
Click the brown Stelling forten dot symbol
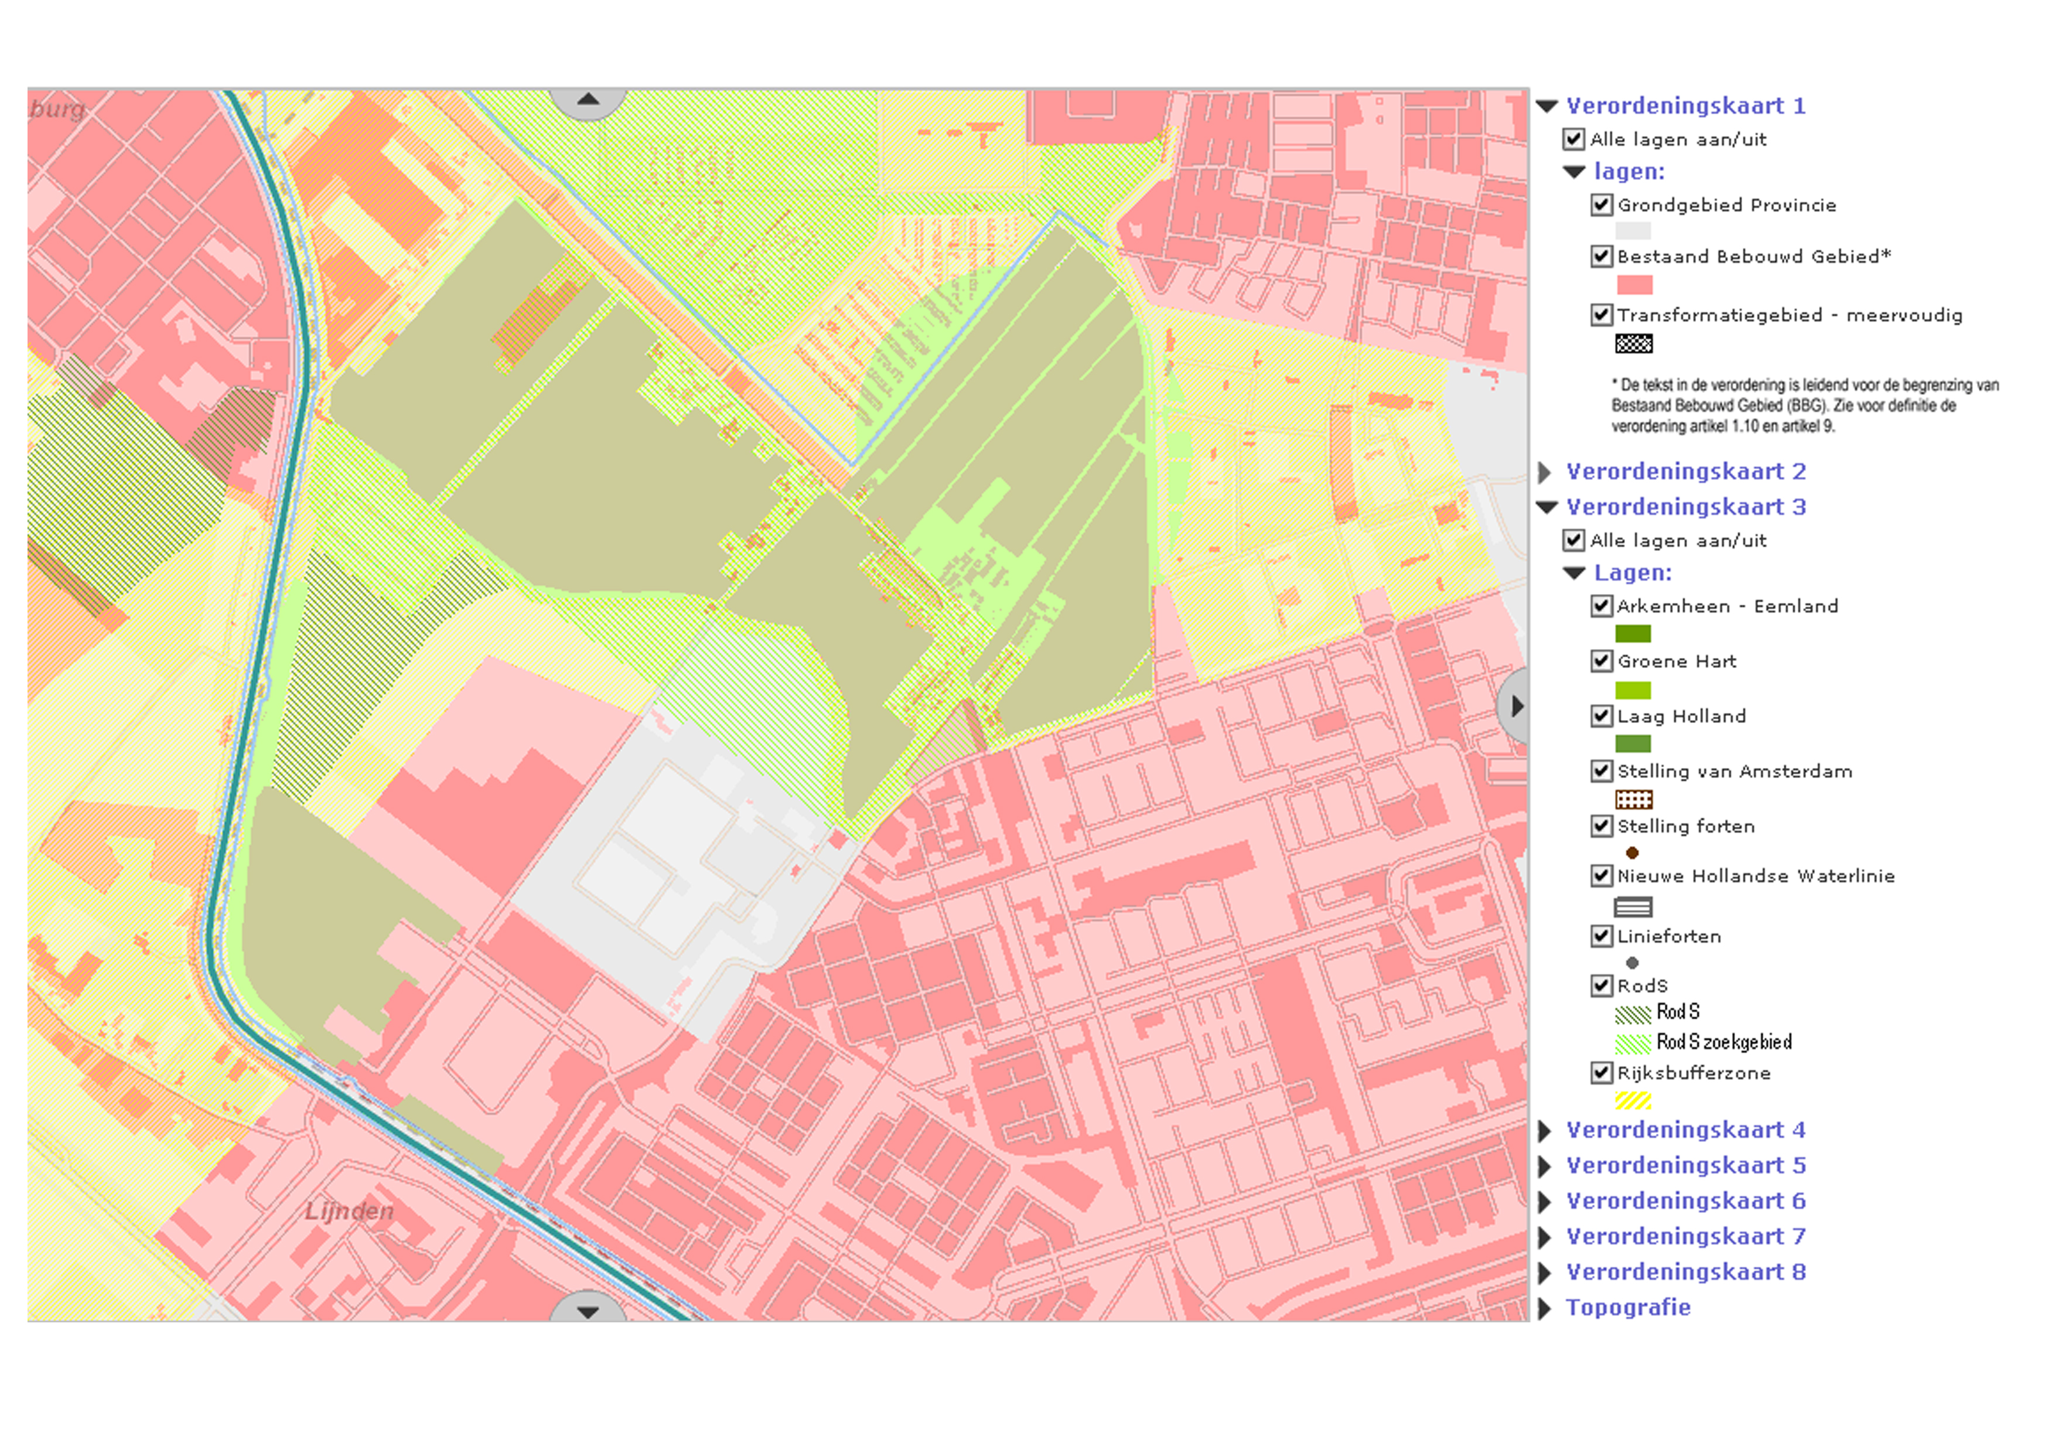[1633, 853]
